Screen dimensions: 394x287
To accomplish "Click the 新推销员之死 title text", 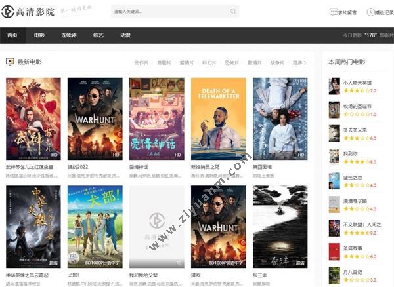I will click(x=206, y=167).
